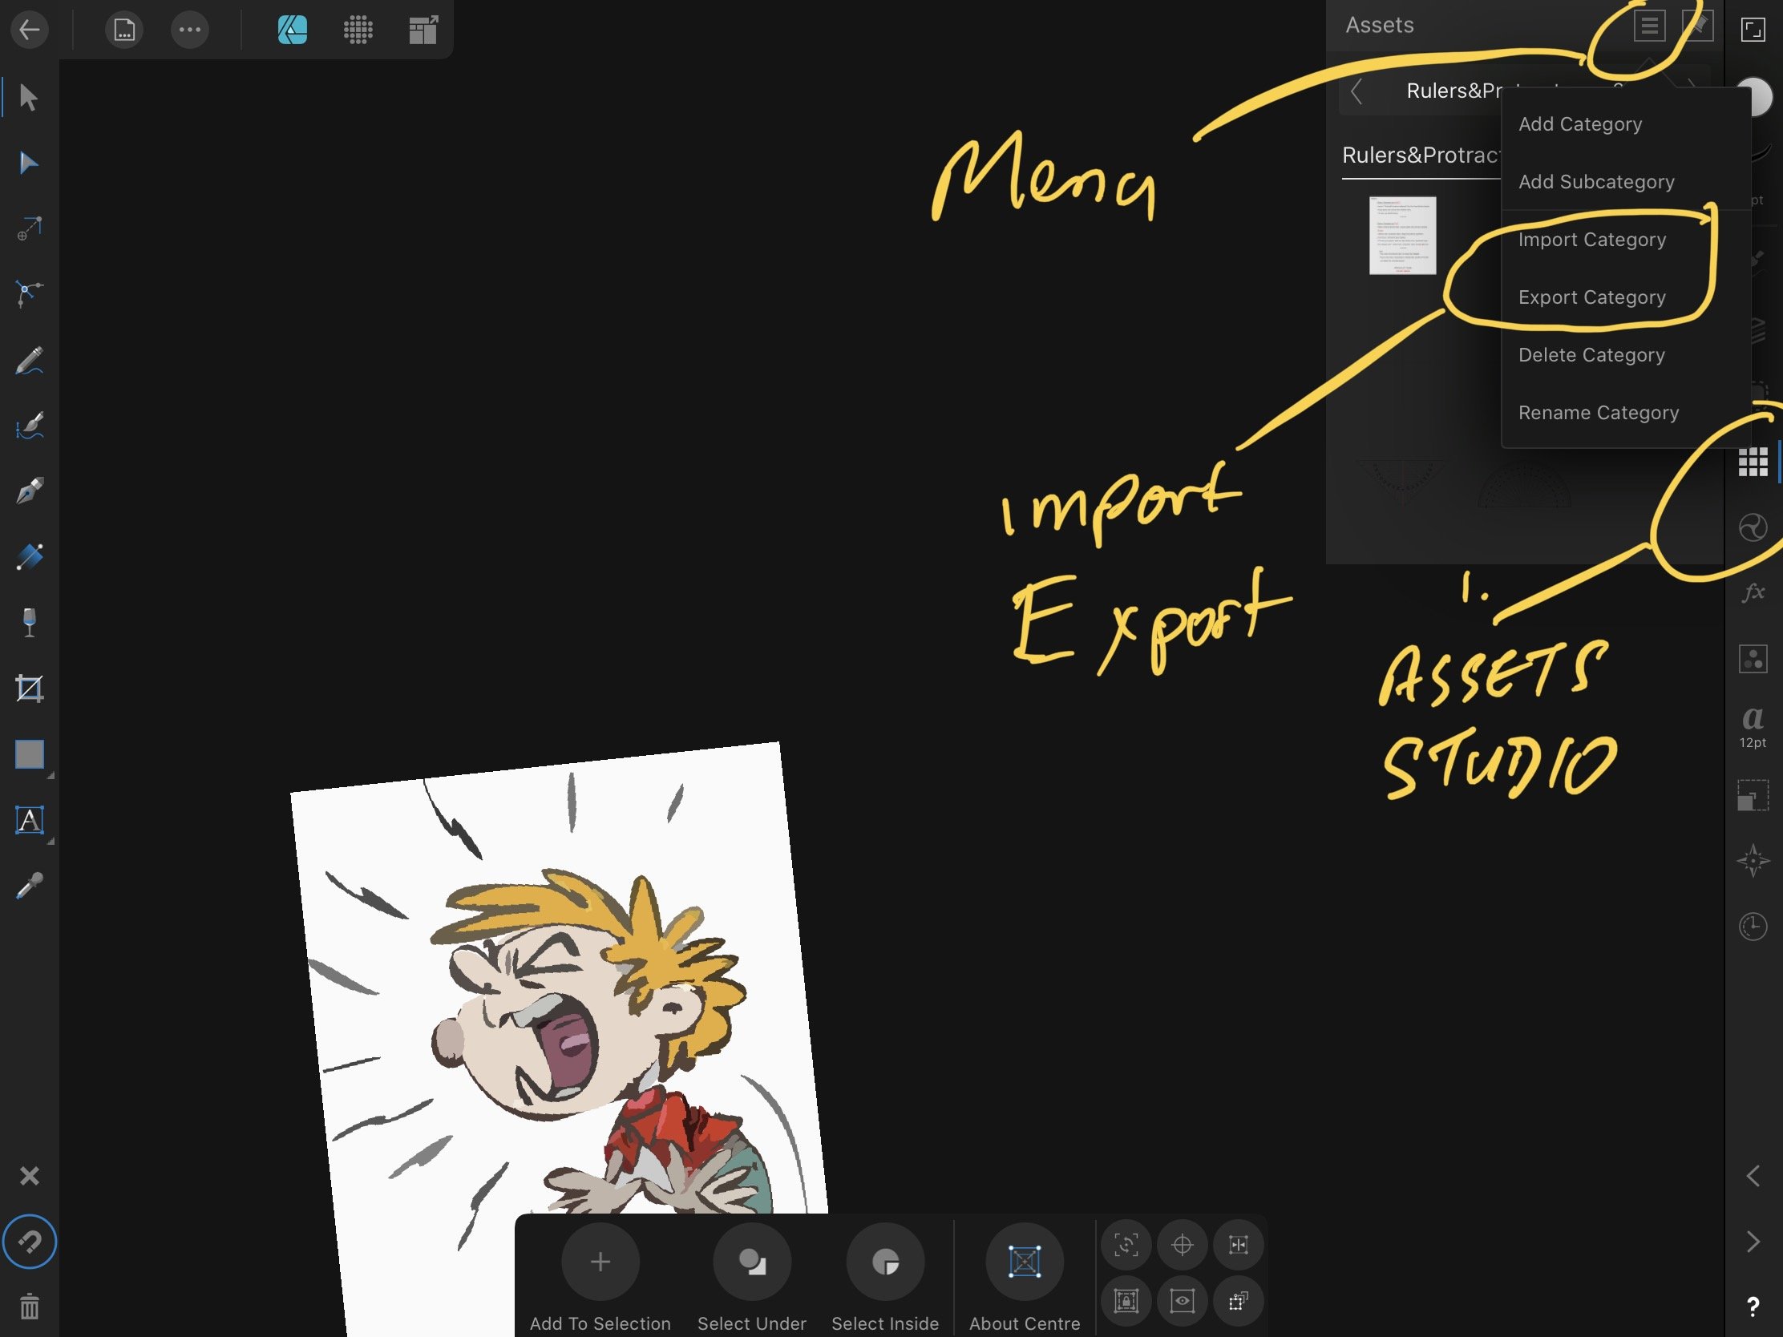Toggle the full-screen UI icon
The width and height of the screenshot is (1783, 1337).
[1753, 30]
